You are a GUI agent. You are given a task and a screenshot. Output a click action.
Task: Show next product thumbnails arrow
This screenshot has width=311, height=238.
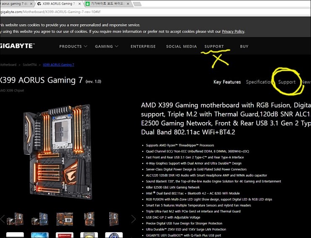134,219
